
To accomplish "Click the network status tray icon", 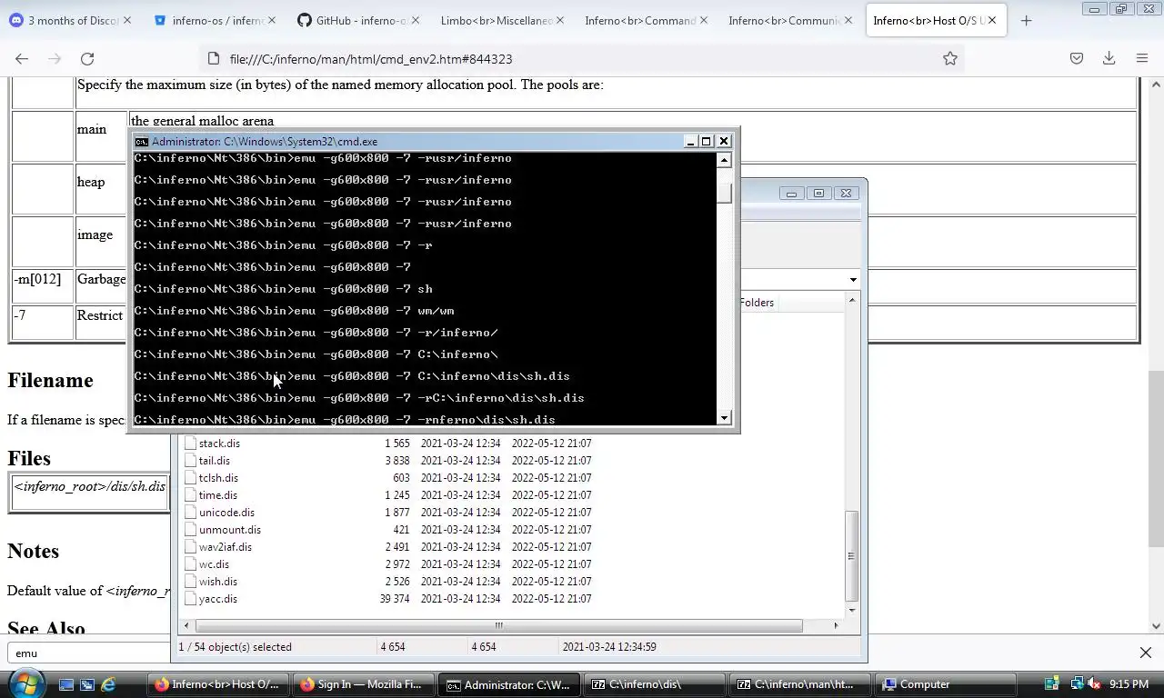I will tap(1077, 683).
